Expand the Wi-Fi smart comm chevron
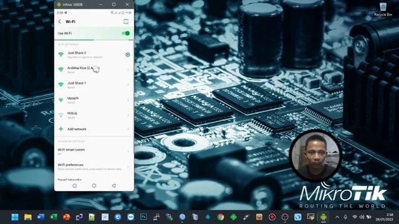Viewport: 399px width, 224px height. coord(128,151)
